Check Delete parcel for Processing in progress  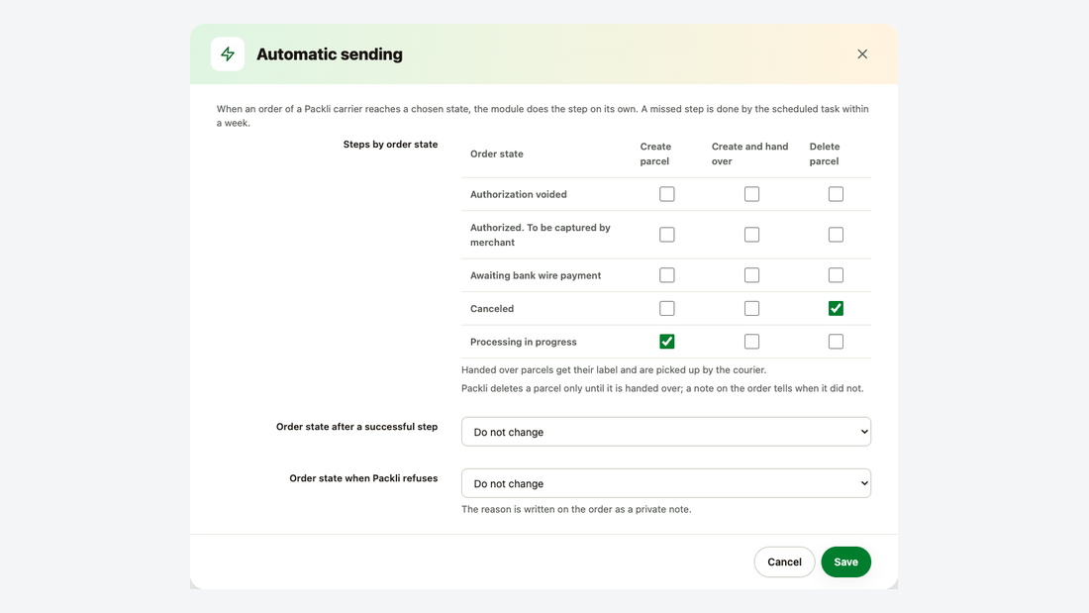coord(836,342)
